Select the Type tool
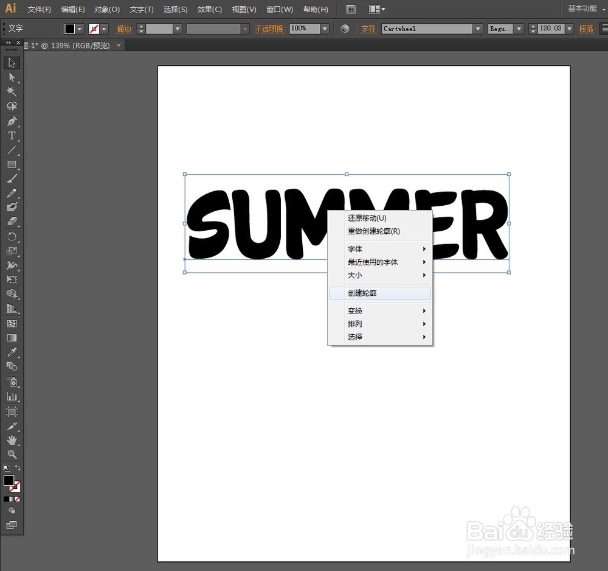The width and height of the screenshot is (608, 571). click(12, 136)
